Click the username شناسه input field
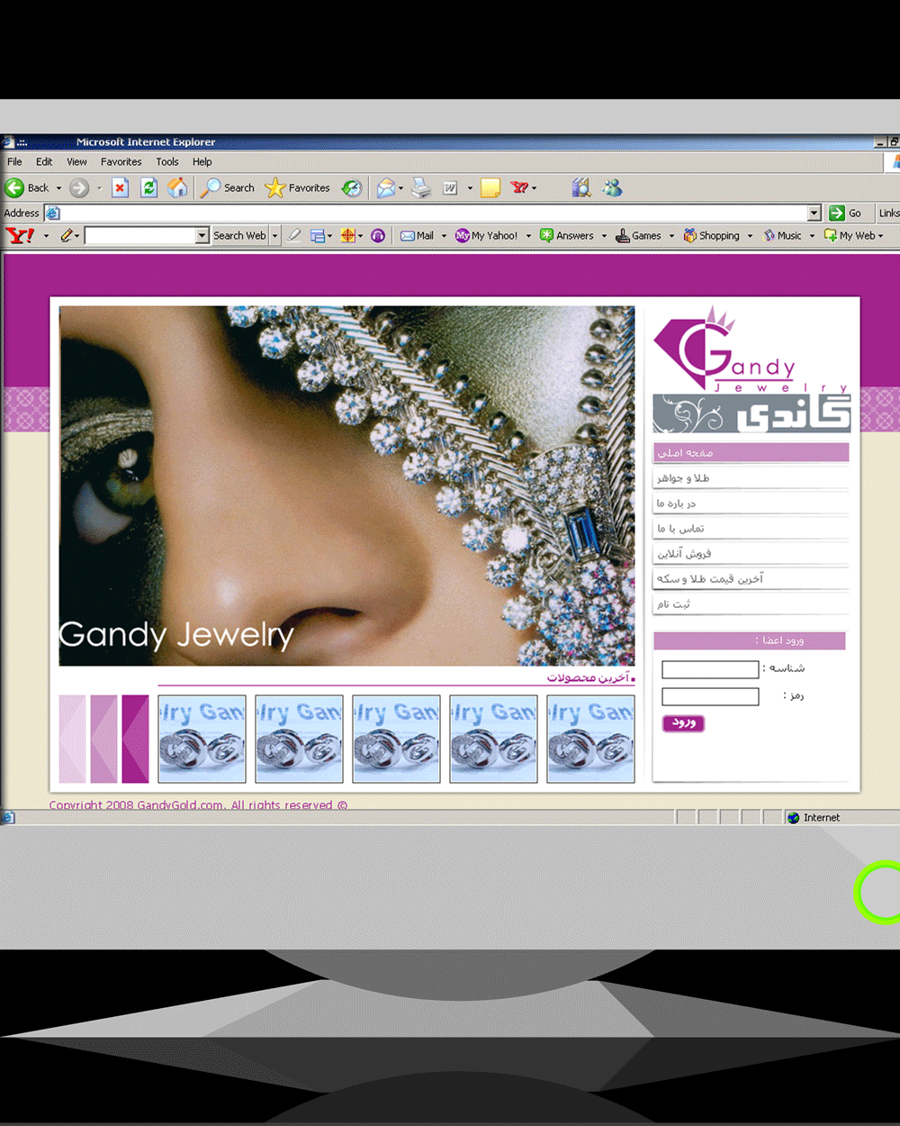 710,669
